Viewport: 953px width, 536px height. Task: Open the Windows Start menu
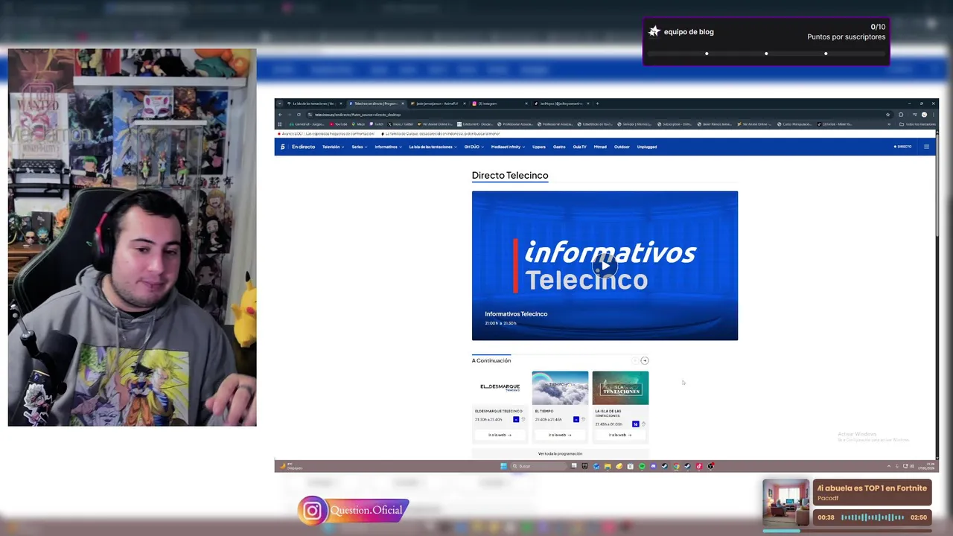[503, 466]
